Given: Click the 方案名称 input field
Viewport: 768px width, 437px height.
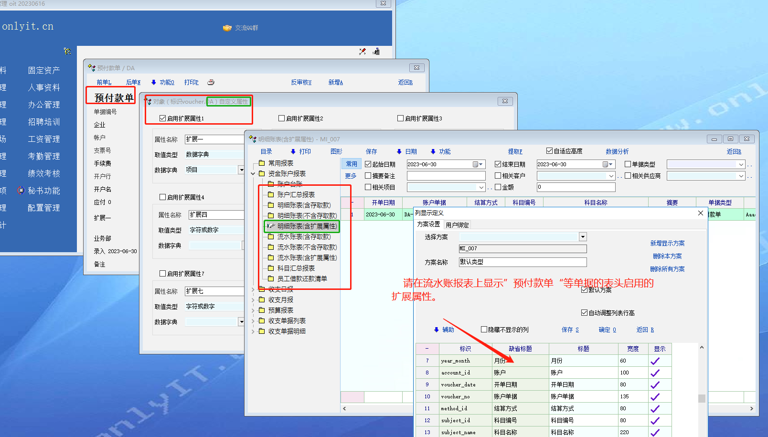Looking at the screenshot, I should click(523, 262).
